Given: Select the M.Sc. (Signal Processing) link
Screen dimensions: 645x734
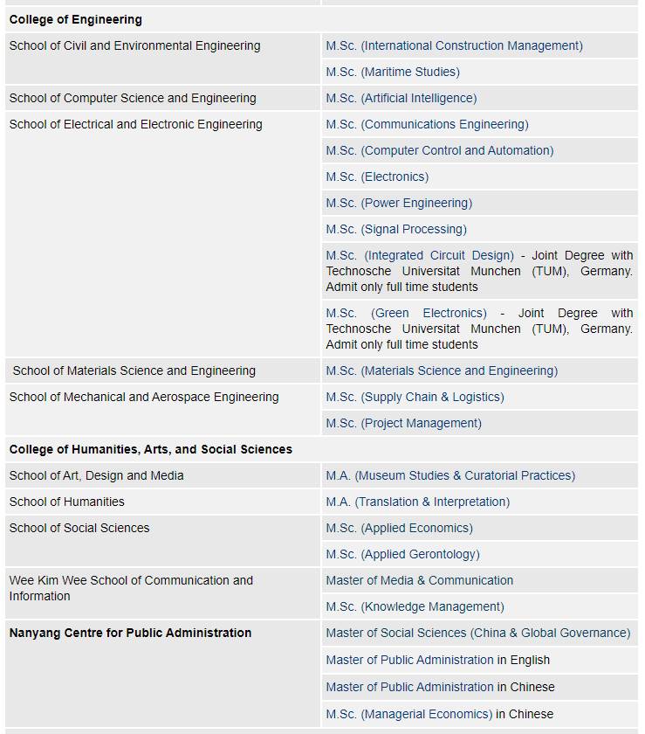Looking at the screenshot, I should [x=396, y=229].
